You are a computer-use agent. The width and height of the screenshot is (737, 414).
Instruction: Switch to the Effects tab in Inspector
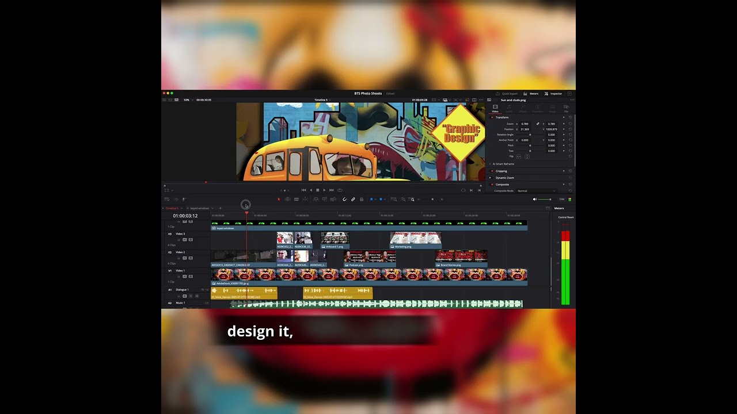[x=523, y=108]
